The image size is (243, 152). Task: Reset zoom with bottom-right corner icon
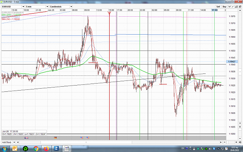coord(240,142)
